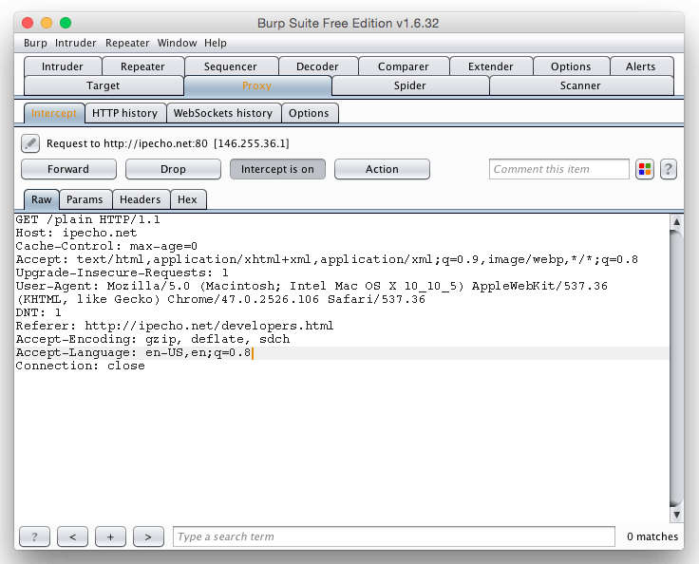Screen dimensions: 699x564
Task: Switch to the Sequencer tab
Action: [231, 66]
